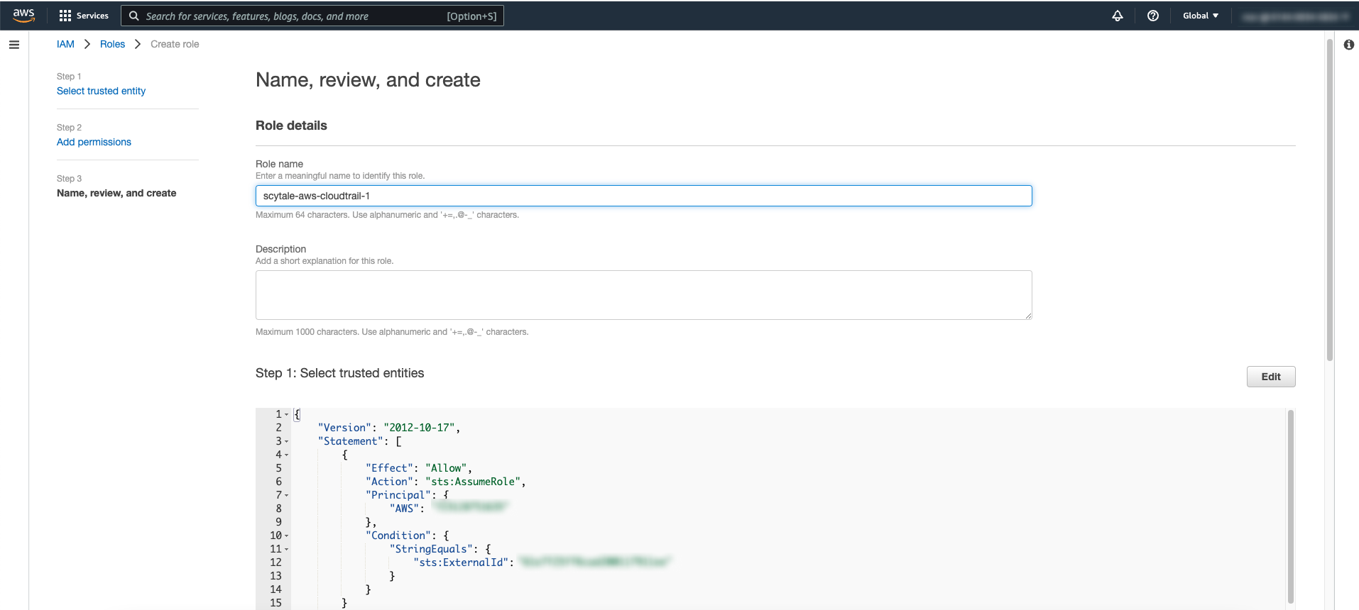Click line number 15 in editor gutter
1359x610 pixels.
tap(275, 603)
